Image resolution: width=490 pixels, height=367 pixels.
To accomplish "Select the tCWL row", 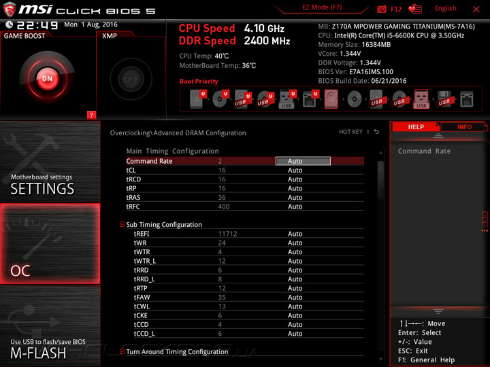I will [249, 306].
